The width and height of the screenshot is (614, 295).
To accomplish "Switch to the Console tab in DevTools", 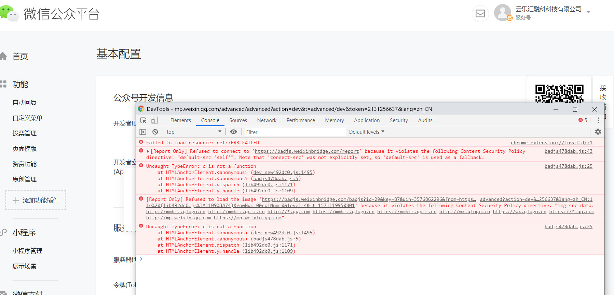I will (210, 120).
